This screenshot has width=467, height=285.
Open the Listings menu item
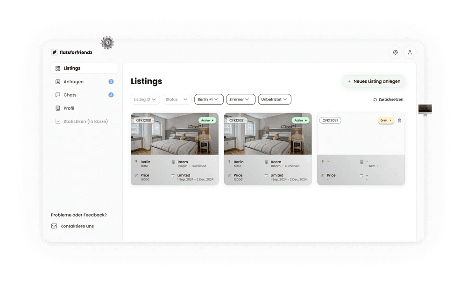pos(84,68)
